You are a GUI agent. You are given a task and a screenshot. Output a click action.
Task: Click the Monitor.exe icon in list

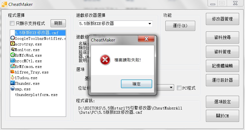click(x=12, y=49)
